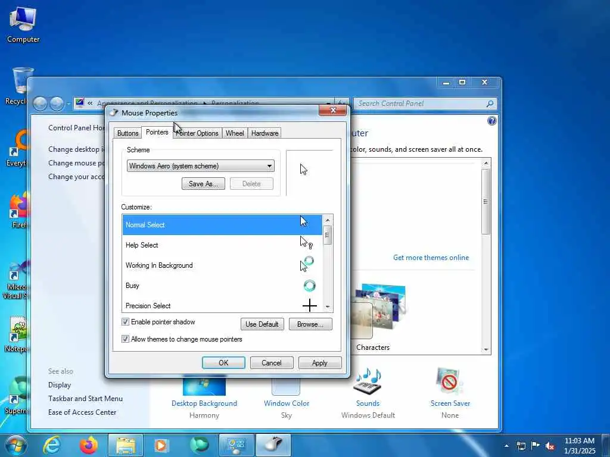Open the Display link under See also

click(60, 385)
